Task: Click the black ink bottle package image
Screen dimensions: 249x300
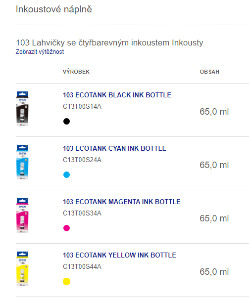Action: 22,109
